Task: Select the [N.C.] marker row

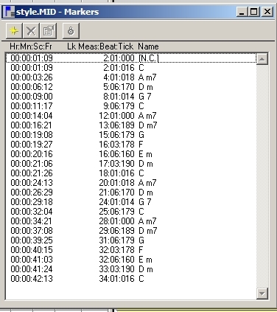Action: click(131, 58)
